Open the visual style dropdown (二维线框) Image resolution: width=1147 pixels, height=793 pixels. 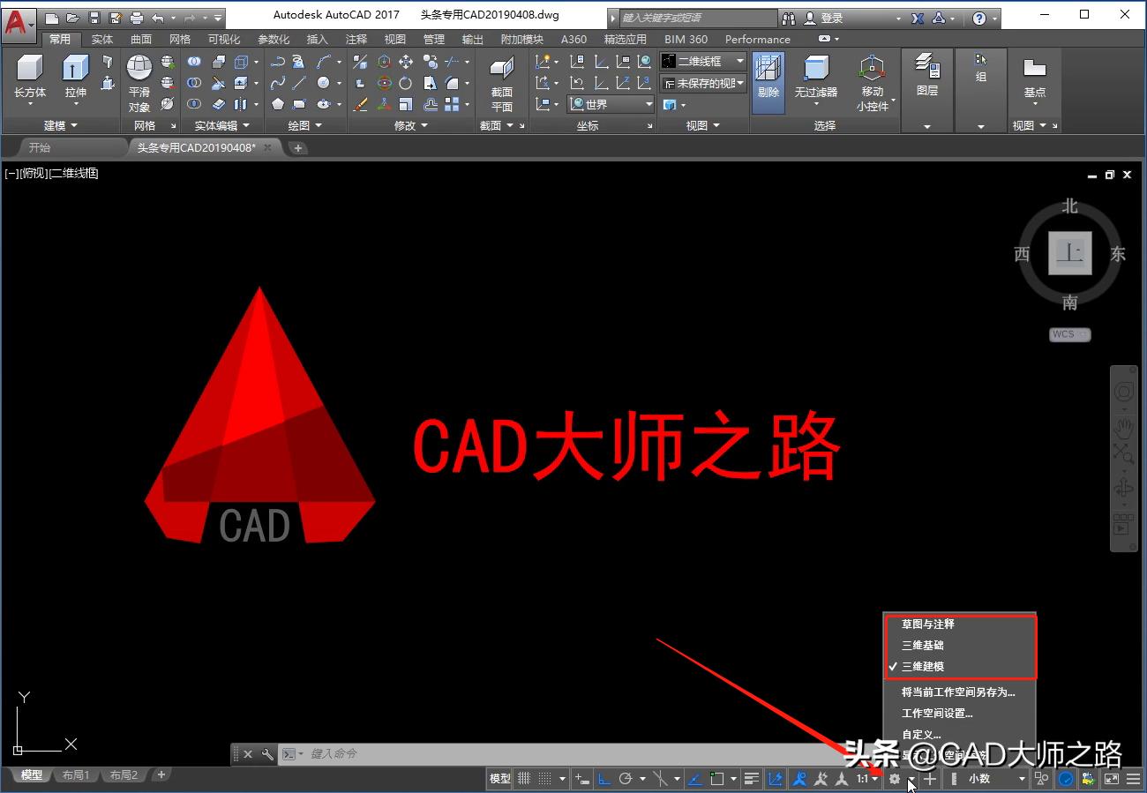click(x=703, y=61)
